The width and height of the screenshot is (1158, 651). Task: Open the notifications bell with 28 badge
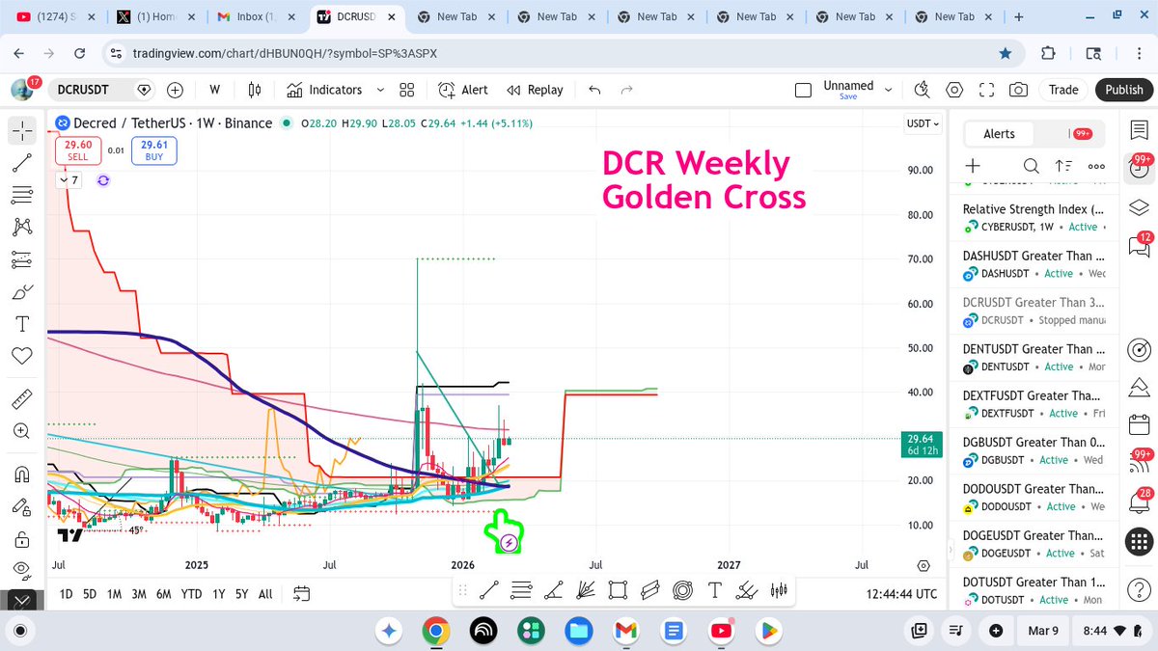[x=1139, y=503]
